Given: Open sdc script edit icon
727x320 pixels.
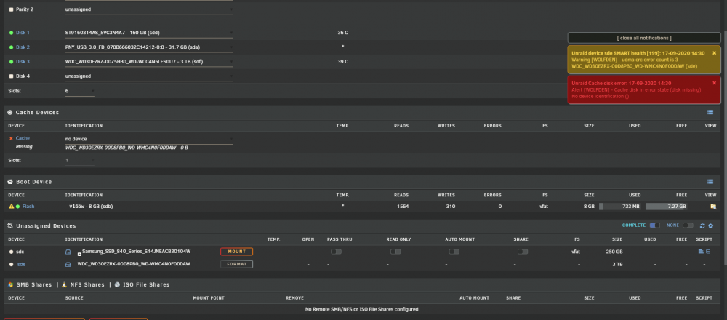Looking at the screenshot, I should (701, 252).
